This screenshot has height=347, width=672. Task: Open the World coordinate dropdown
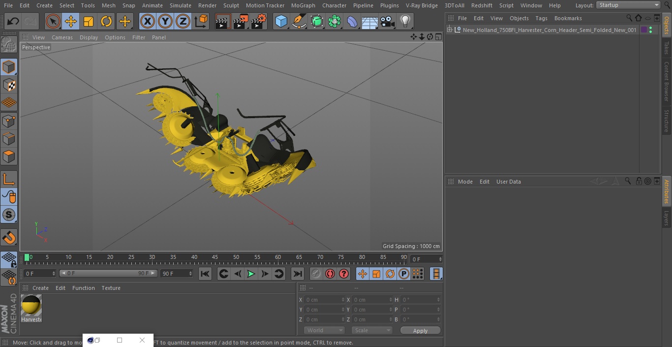click(x=324, y=330)
